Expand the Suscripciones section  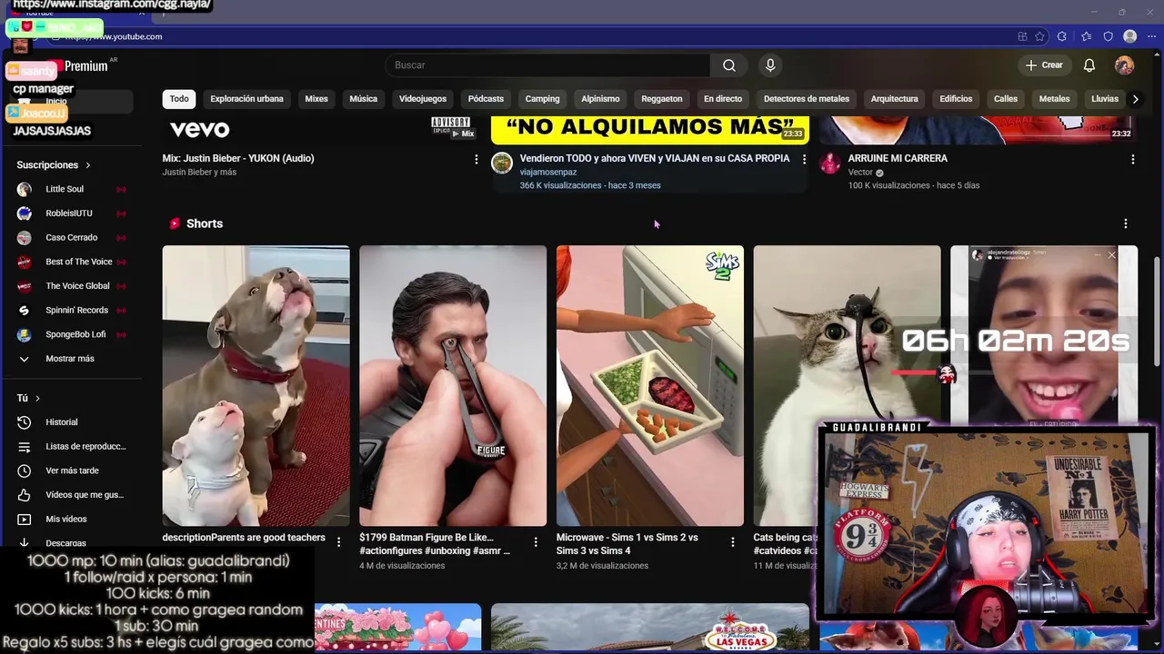tap(54, 165)
